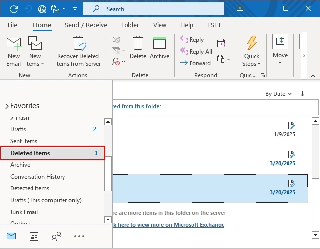Click the reply with Meeting icon
Image resolution: width=320 pixels, height=249 pixels.
[221, 43]
